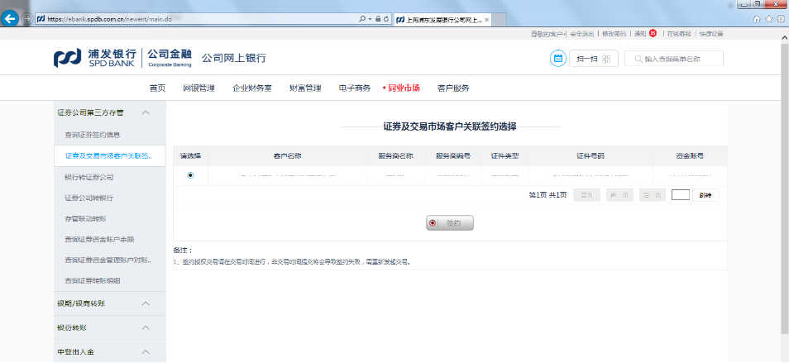Open the IE settings gear icon
The height and width of the screenshot is (363, 789).
[780, 18]
